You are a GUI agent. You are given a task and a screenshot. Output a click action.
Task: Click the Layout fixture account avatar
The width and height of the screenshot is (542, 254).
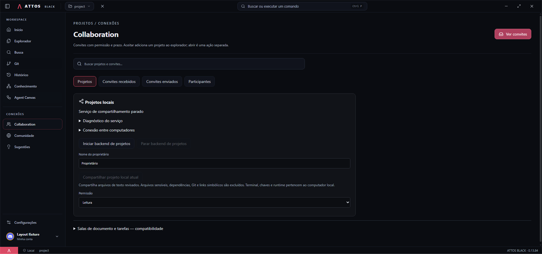coord(10,237)
